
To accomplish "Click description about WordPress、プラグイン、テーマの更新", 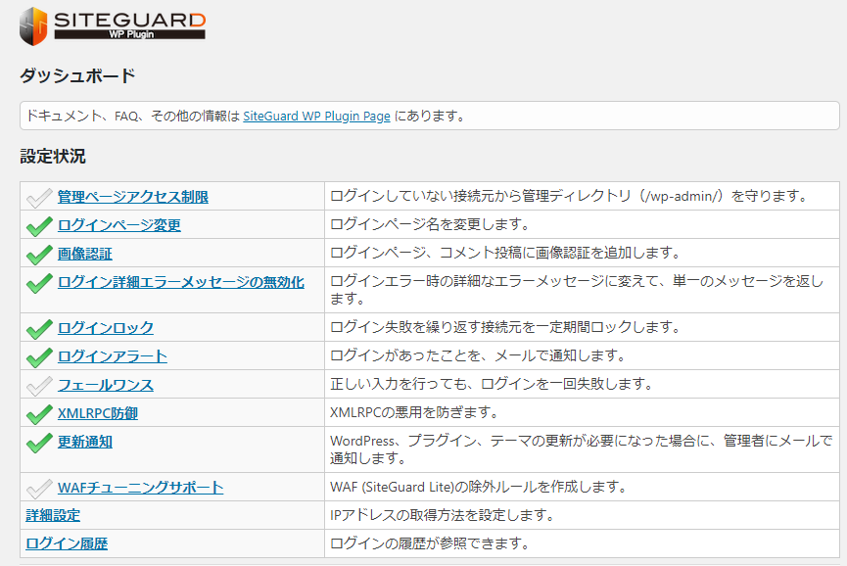I will pos(582,449).
